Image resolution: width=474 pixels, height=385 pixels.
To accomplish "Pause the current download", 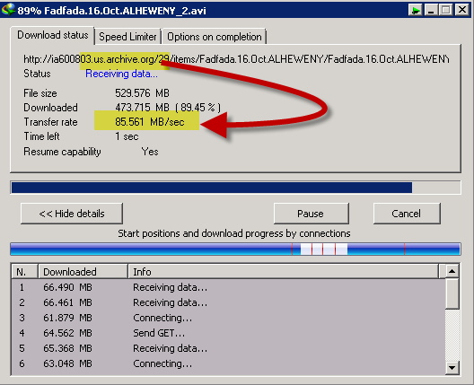I will point(311,214).
